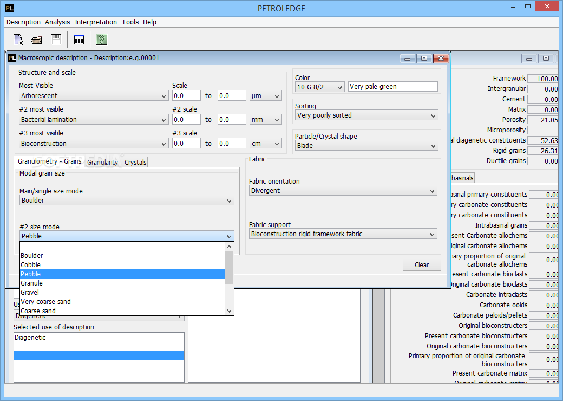
Task: Expand the Sorting dropdown
Action: click(x=366, y=115)
